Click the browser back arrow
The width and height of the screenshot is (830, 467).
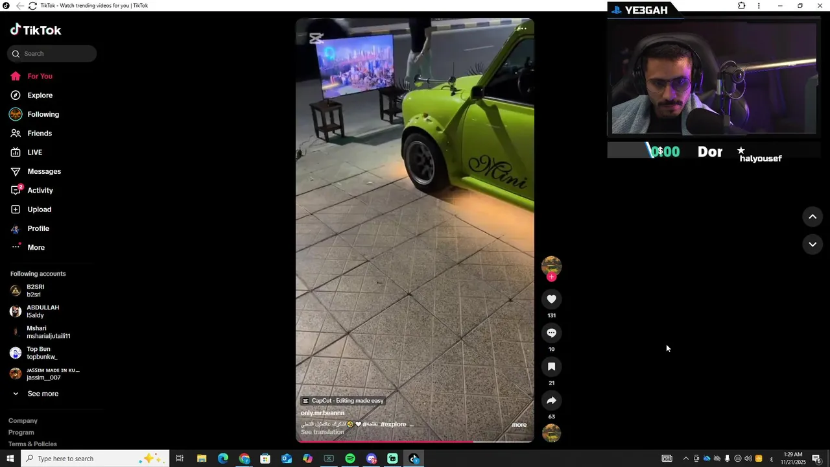click(19, 6)
